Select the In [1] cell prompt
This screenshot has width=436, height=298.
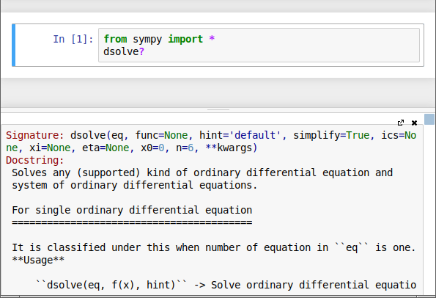(73, 39)
